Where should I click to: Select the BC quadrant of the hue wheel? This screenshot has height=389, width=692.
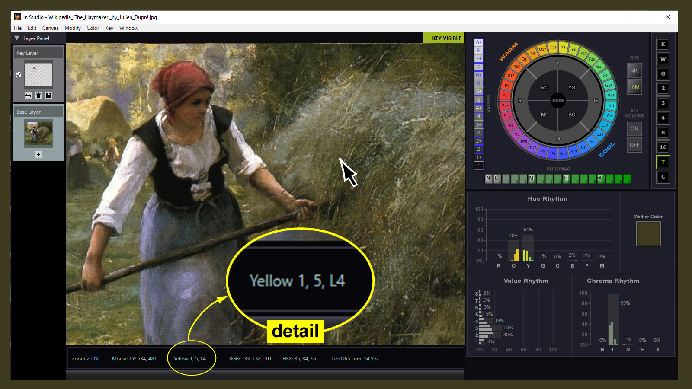pos(572,115)
